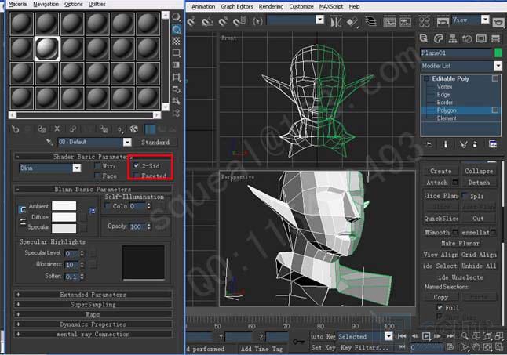Click the pick material eyedropper icon
The height and width of the screenshot is (355, 507).
[49, 142]
